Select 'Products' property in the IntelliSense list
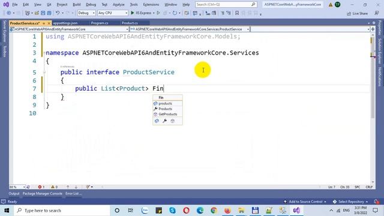 click(x=167, y=109)
